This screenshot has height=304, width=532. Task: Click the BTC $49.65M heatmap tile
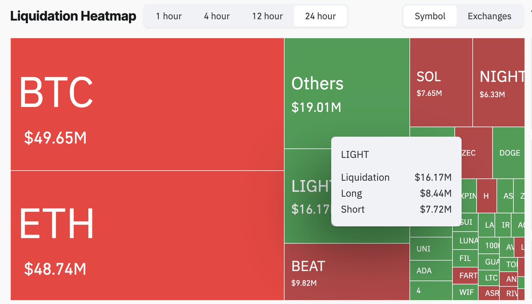tap(146, 104)
